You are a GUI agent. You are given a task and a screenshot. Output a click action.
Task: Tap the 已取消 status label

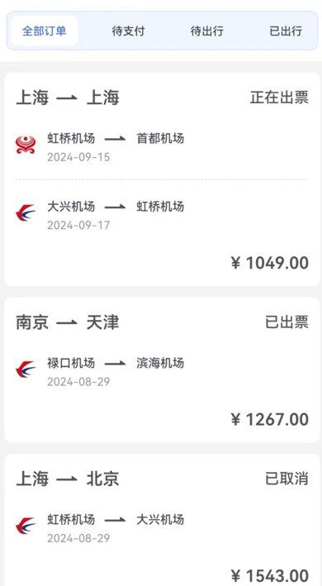(x=286, y=479)
